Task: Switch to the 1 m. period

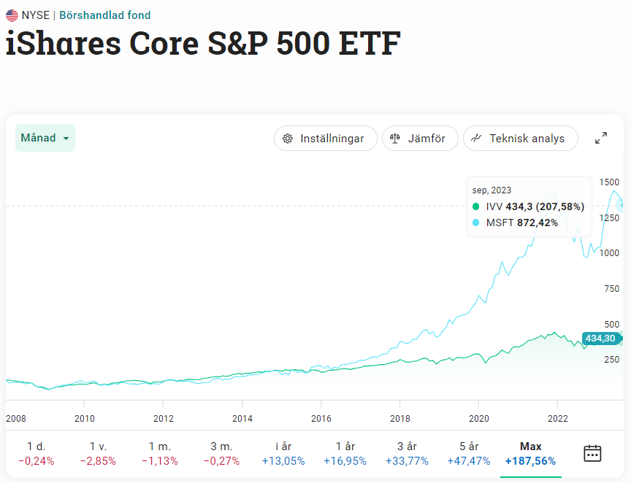Action: point(160,453)
